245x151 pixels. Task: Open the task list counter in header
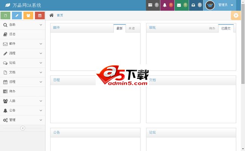pos(153,5)
